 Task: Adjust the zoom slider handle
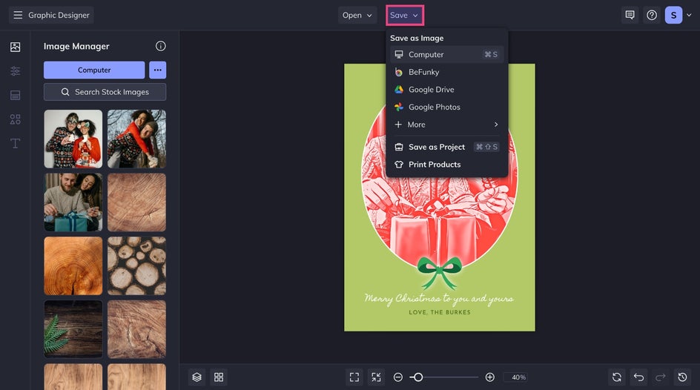pyautogui.click(x=418, y=377)
